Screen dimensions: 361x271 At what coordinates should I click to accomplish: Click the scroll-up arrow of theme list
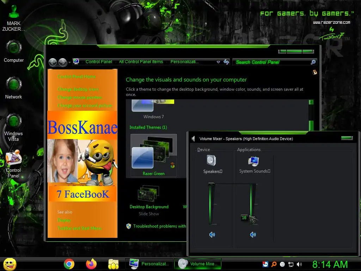(311, 102)
